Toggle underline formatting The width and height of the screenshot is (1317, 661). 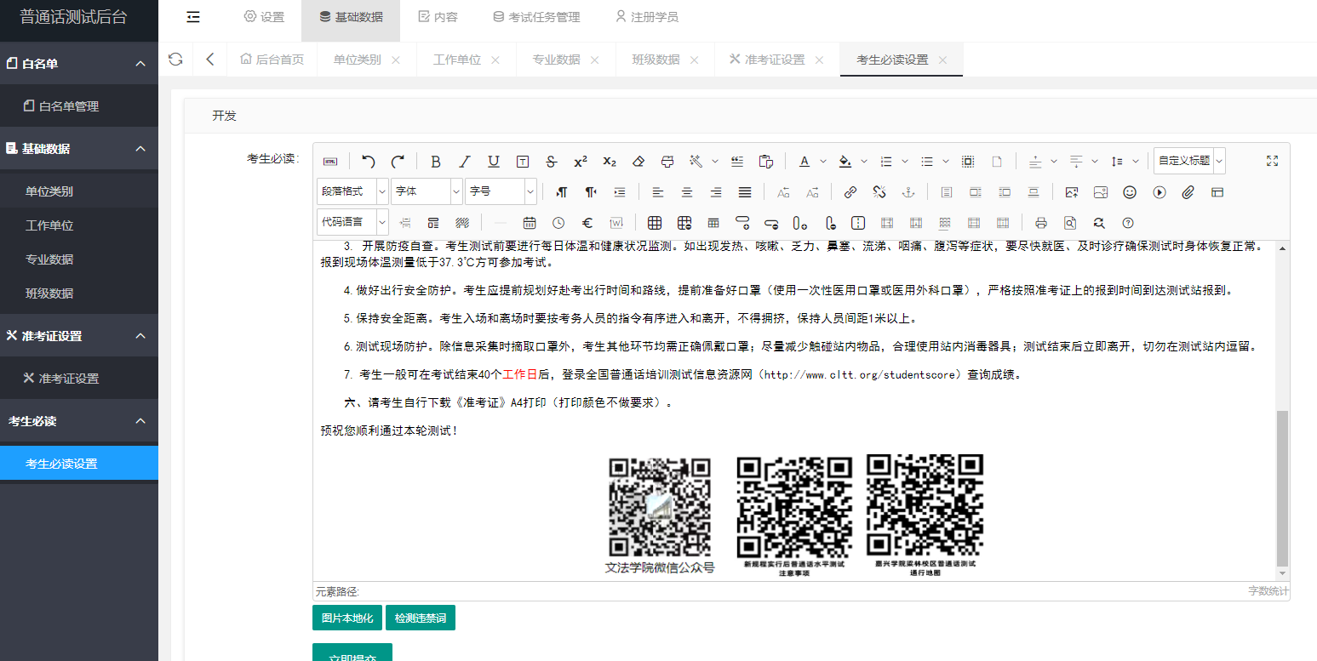click(494, 162)
